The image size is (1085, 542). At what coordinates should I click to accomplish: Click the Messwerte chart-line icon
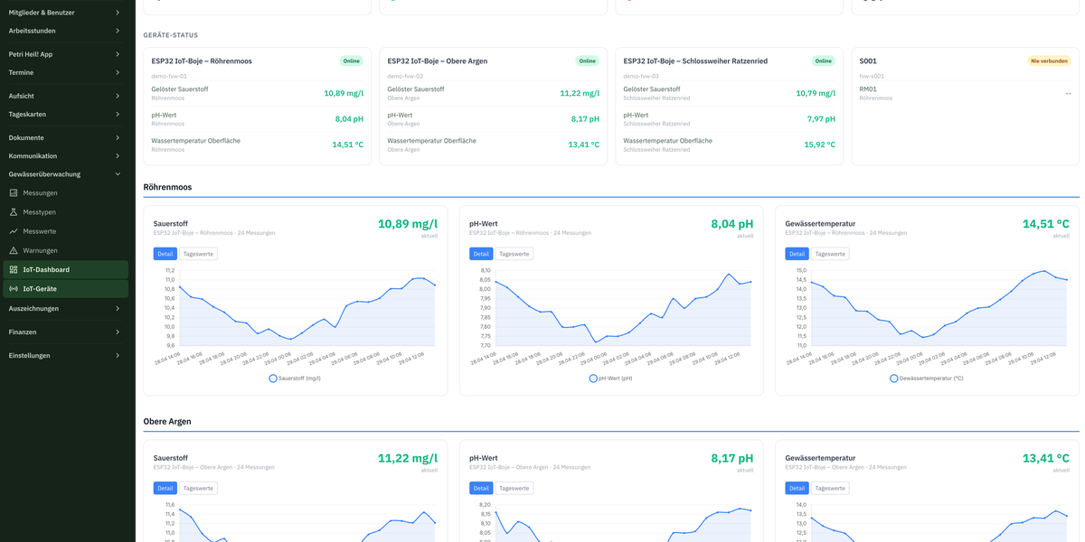tap(14, 231)
